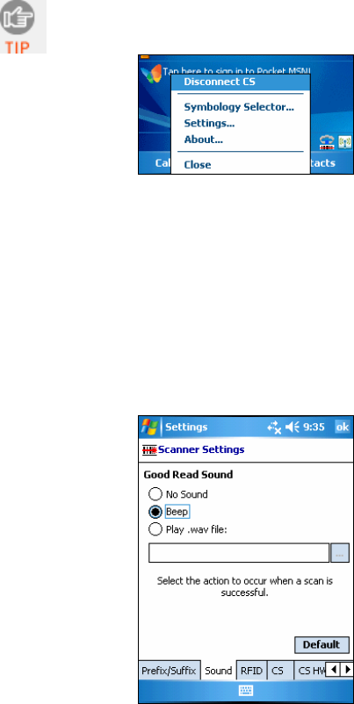Screen dimensions: 354x704
Task: Browse for a .wav file with ellipsis button
Action: (x=340, y=553)
